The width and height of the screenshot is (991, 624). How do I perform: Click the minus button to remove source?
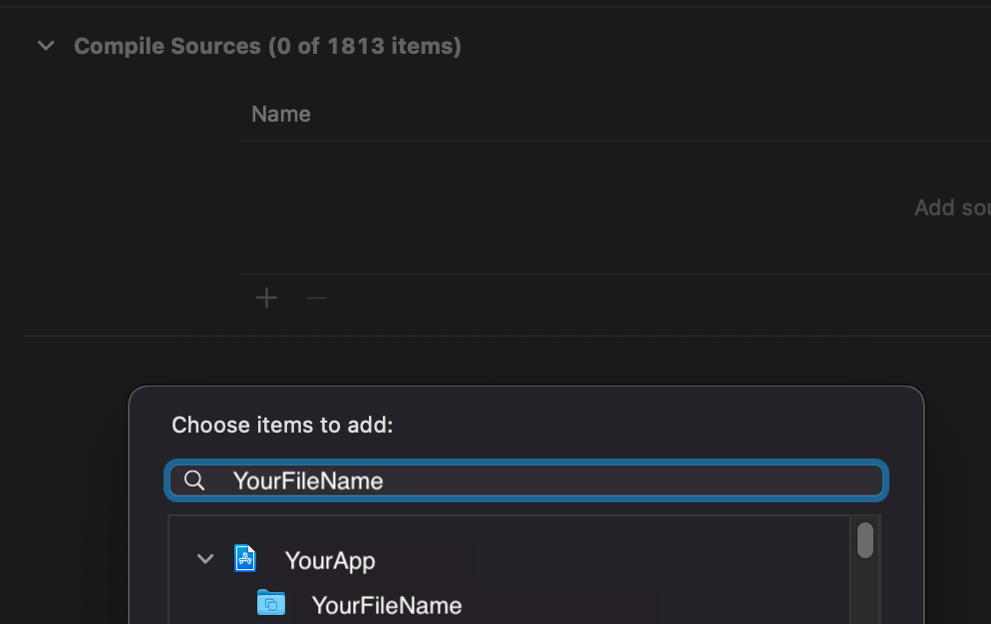coord(316,298)
